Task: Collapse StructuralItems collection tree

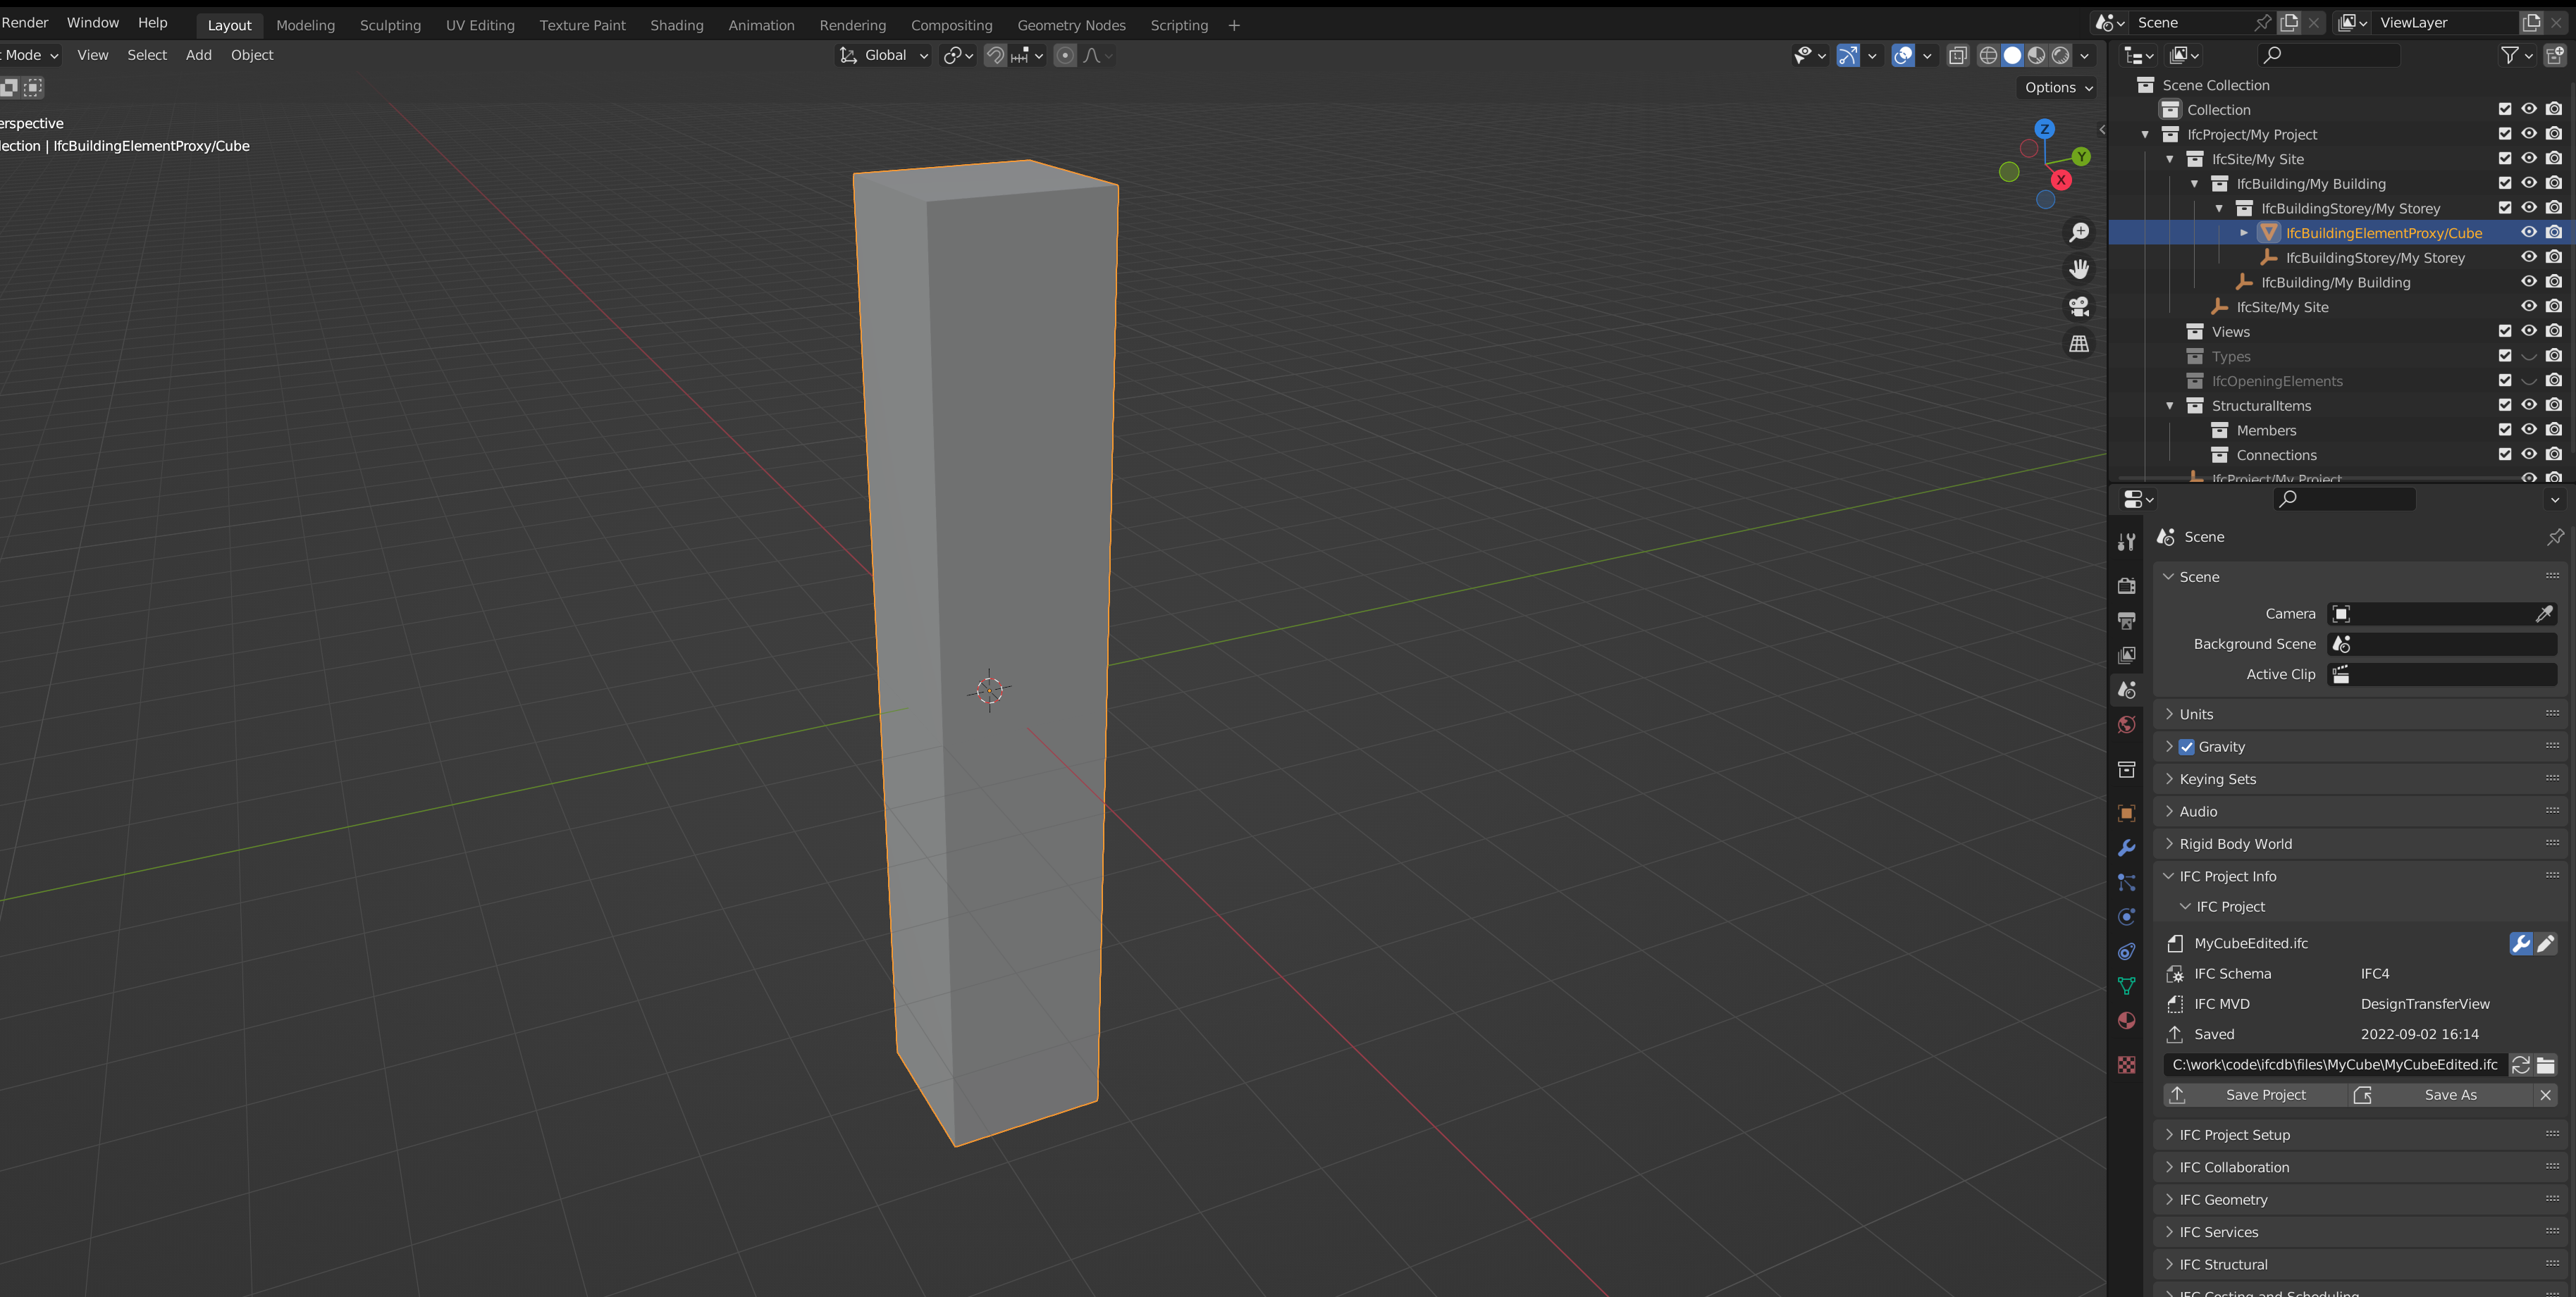Action: tap(2170, 406)
